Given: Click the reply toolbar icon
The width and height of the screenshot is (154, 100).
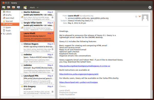Looking at the screenshot, I should (9, 7).
